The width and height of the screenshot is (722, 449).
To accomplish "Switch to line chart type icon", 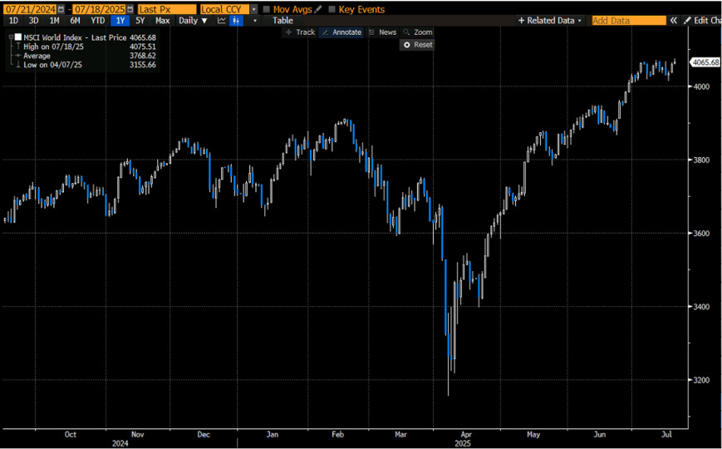I will click(x=222, y=21).
